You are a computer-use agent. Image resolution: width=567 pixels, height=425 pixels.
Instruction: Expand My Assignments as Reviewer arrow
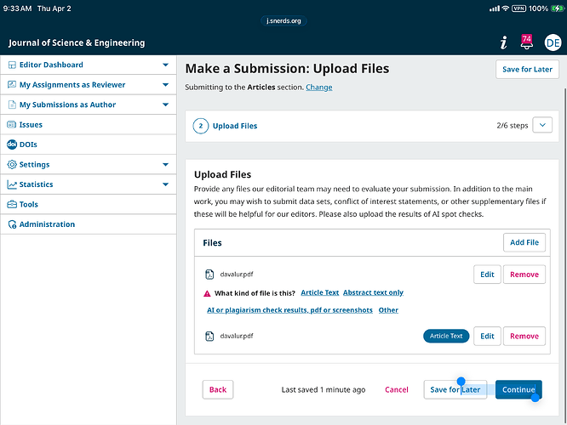coord(165,85)
